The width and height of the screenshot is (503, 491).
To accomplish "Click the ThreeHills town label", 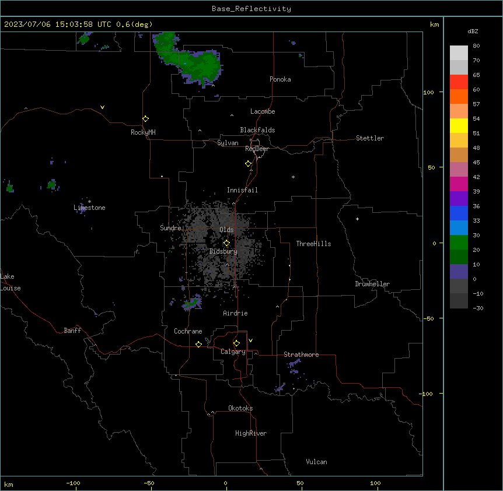I will [313, 244].
